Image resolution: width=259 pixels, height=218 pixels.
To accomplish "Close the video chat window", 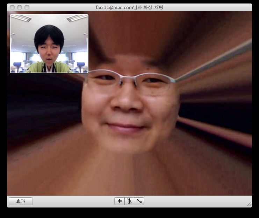I will point(12,7).
